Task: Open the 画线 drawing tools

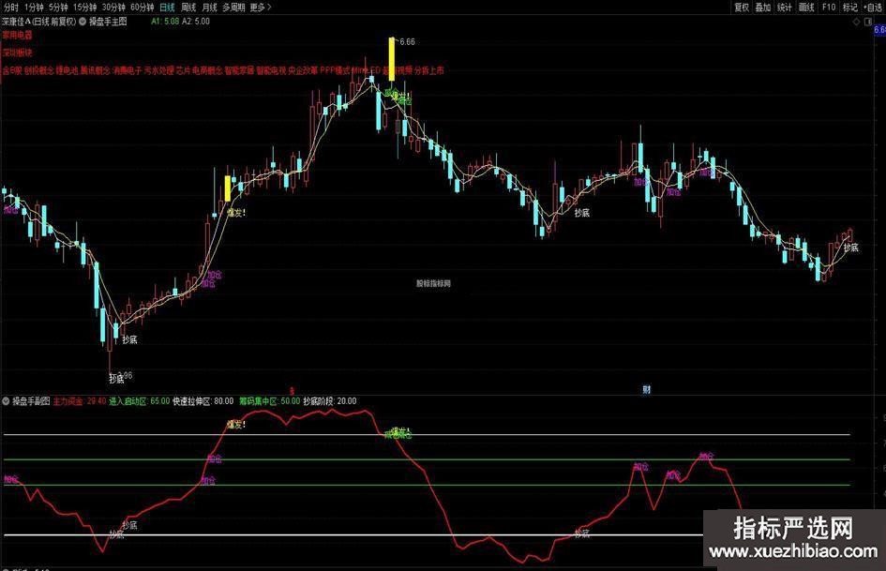Action: (806, 8)
